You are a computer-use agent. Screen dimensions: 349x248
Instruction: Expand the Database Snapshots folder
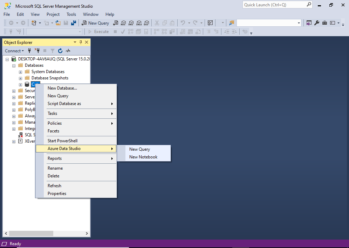coord(20,78)
